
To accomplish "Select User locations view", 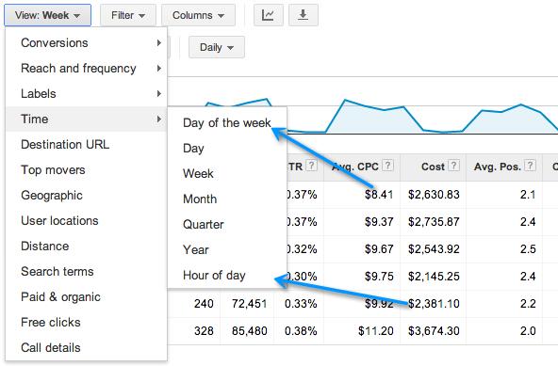I will point(86,221).
